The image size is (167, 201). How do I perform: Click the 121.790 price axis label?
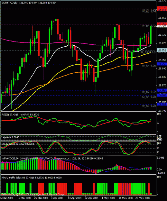pyautogui.click(x=162, y=111)
